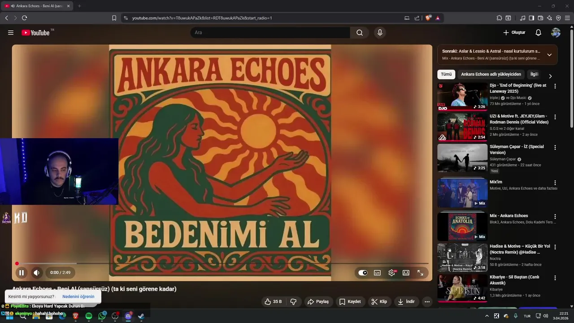The height and width of the screenshot is (323, 574).
Task: Toggle browser sidebar panel icon
Action: click(531, 18)
